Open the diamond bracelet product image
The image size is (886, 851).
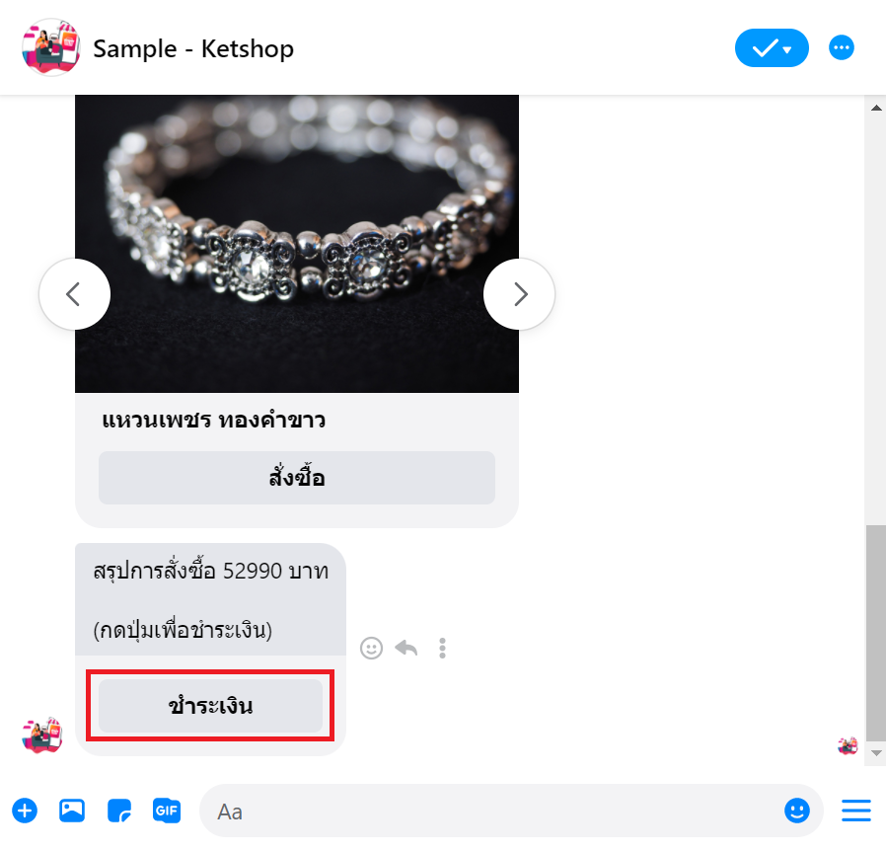(x=297, y=244)
